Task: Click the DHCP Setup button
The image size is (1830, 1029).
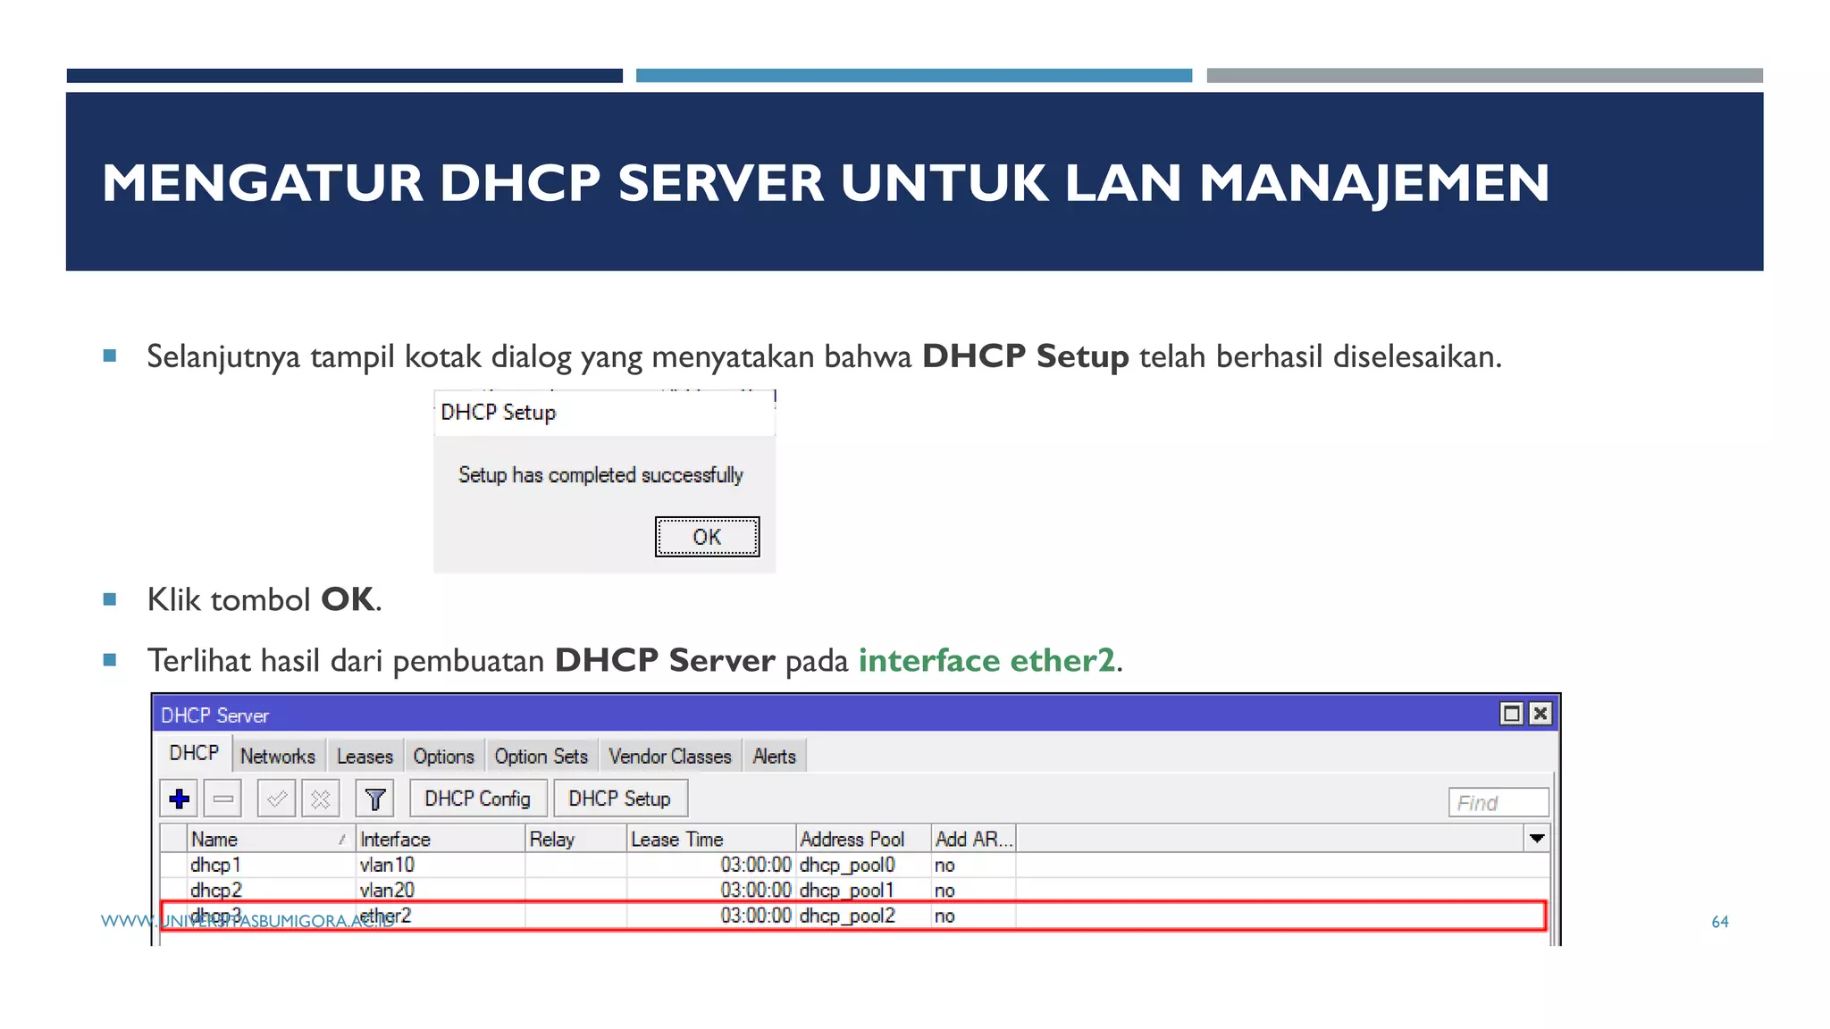Action: point(620,799)
